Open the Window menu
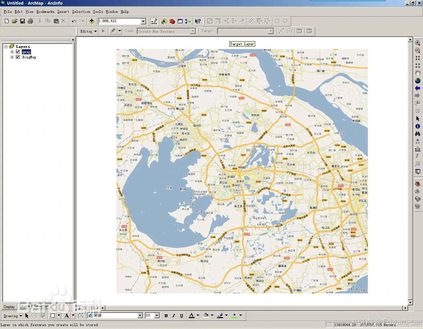This screenshot has height=329, width=423. pyautogui.click(x=112, y=12)
